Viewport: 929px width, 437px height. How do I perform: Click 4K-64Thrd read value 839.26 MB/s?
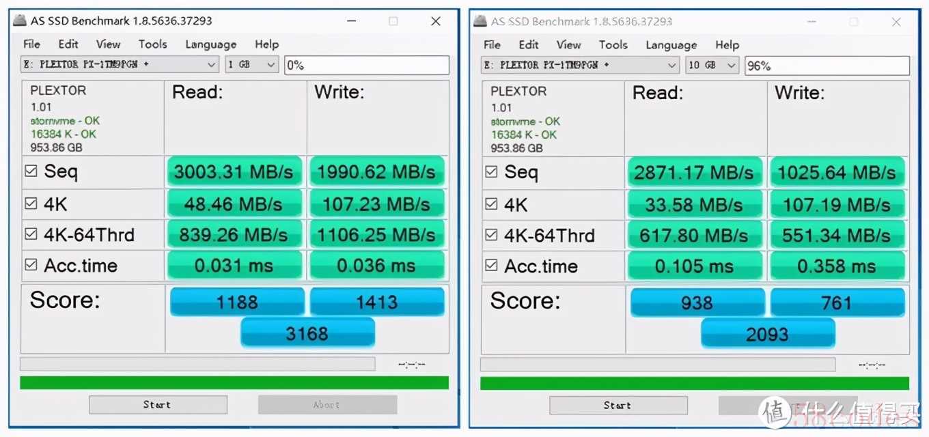pos(234,234)
